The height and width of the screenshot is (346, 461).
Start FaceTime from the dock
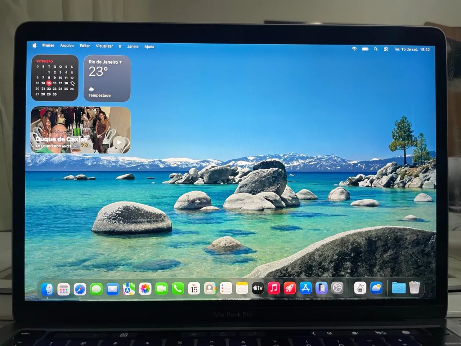point(161,289)
